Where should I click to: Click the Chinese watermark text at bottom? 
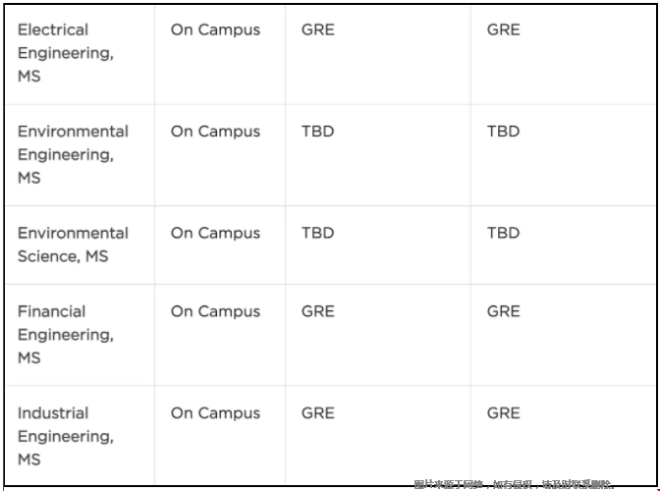514,484
